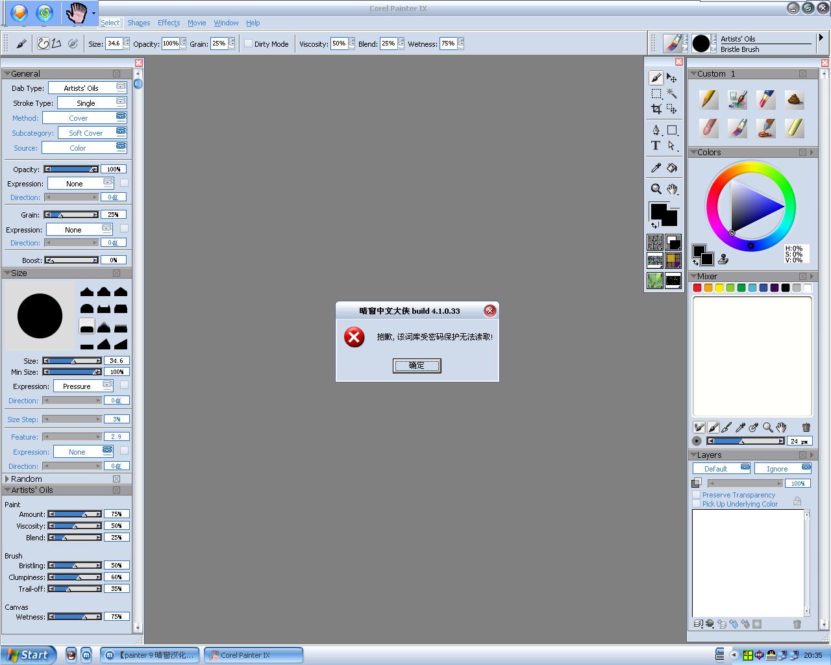Clear the Mixer pad with trash icon
Viewport: 831px width, 665px height.
(806, 427)
